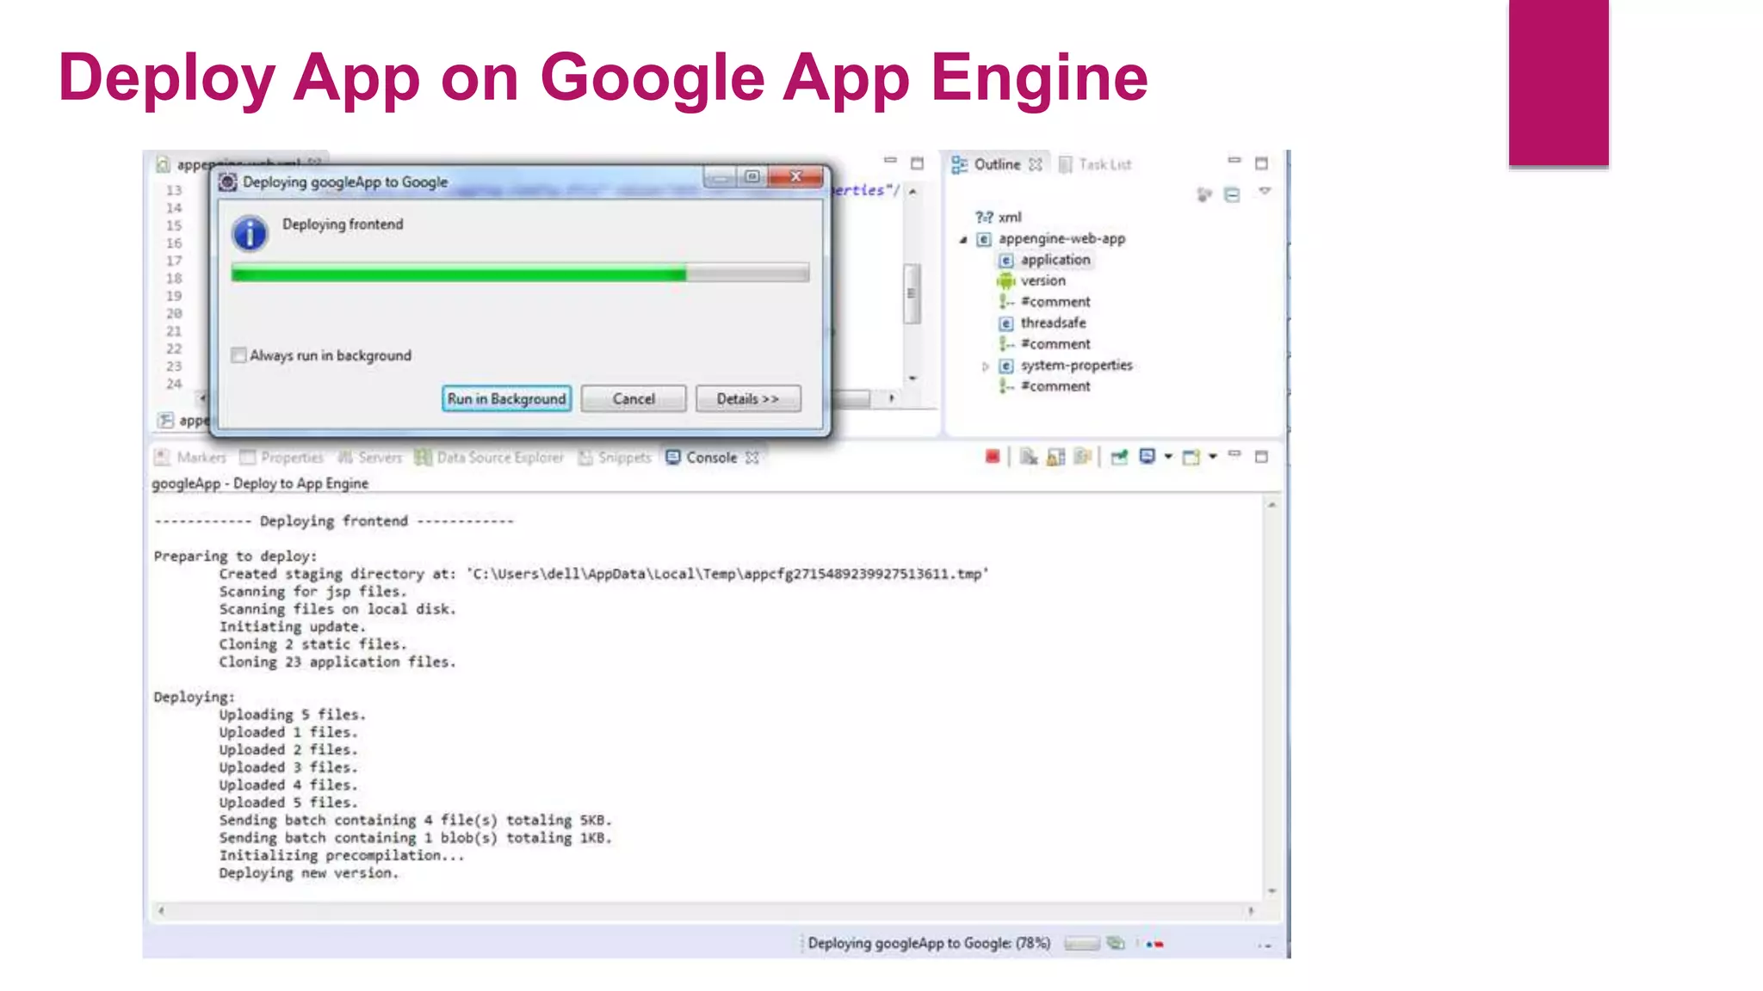
Task: Click 'googleApp - Deploy to App Engine' console title
Action: coord(260,483)
